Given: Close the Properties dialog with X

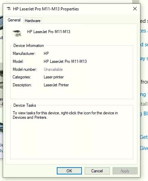Looking at the screenshot, I should point(135,9).
